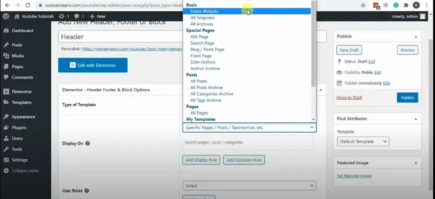
Task: Click New in the admin bar
Action: (x=98, y=17)
